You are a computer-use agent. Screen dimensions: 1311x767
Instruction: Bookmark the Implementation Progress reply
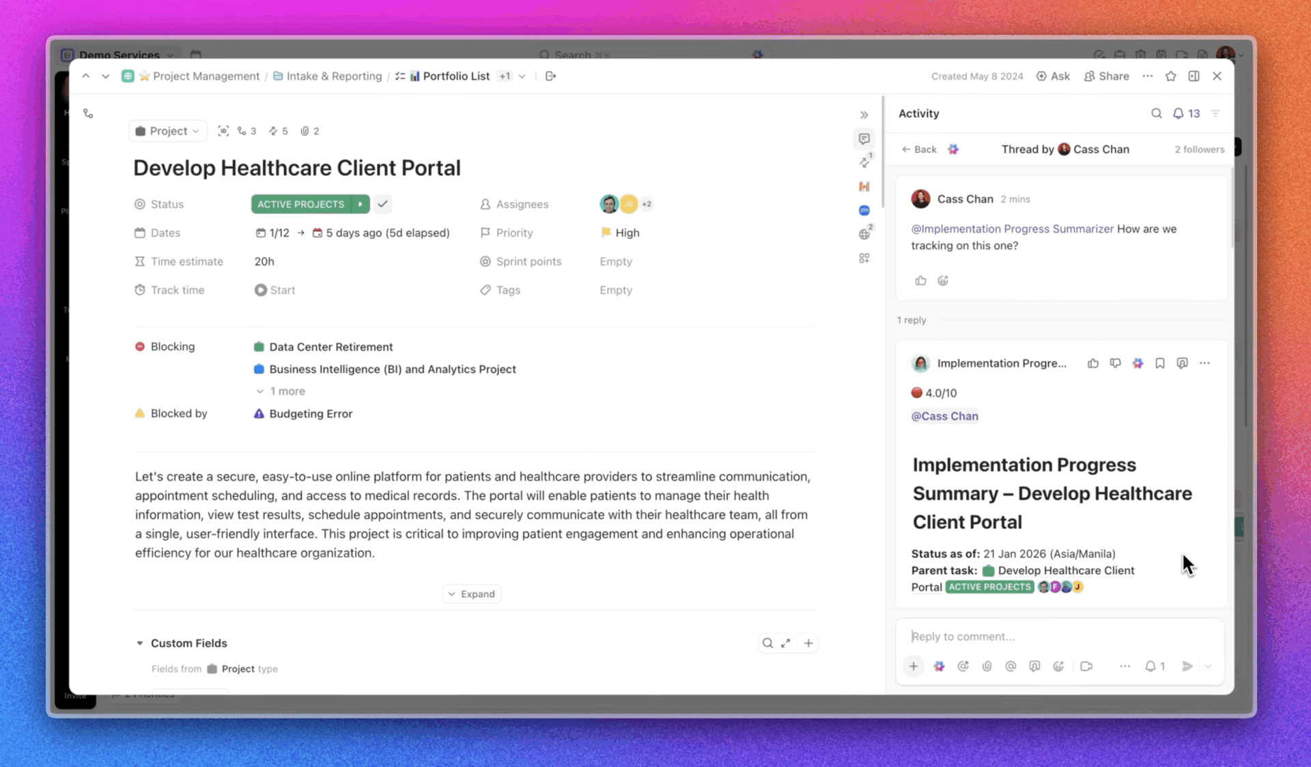click(1159, 364)
